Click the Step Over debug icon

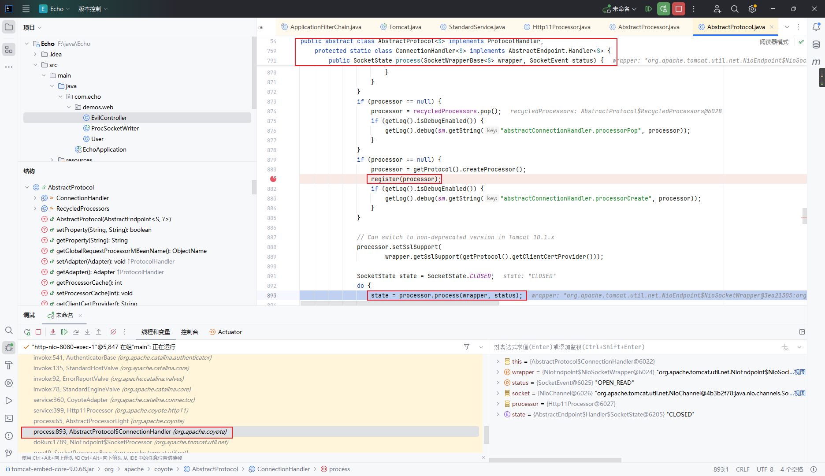[76, 332]
